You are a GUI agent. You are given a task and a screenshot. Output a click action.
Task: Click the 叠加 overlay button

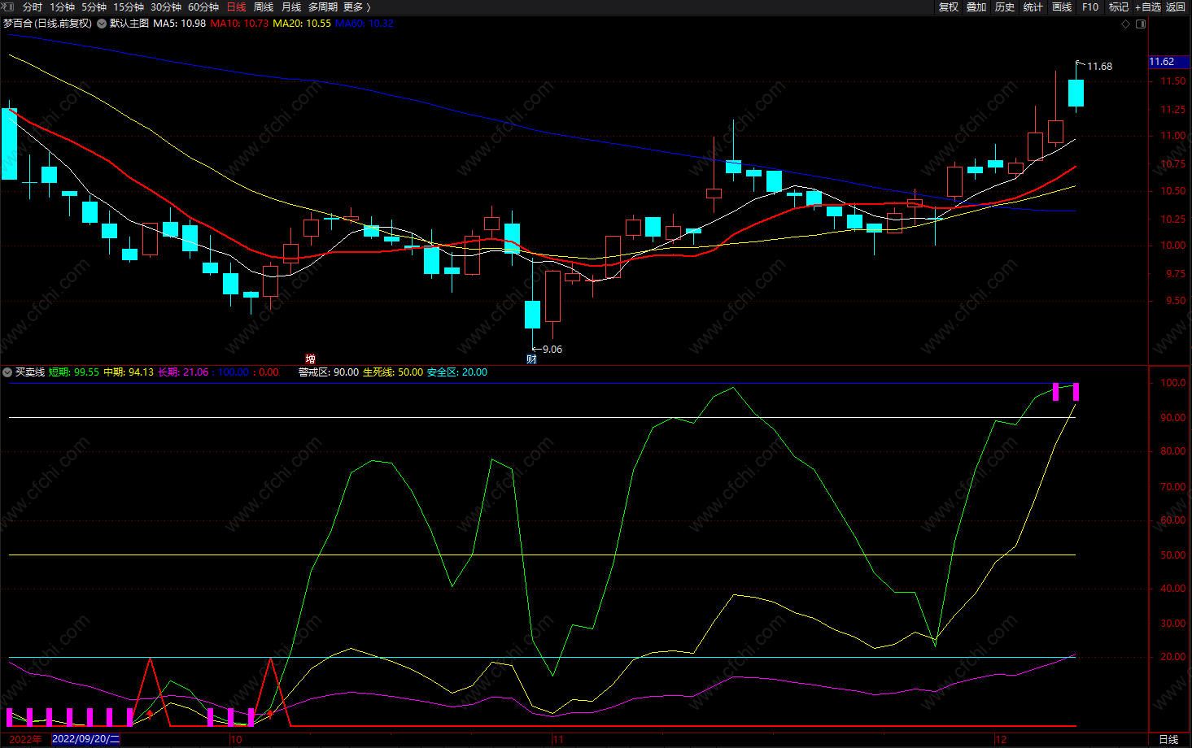pos(976,7)
